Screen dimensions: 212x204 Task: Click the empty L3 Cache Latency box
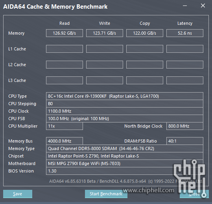point(185,80)
